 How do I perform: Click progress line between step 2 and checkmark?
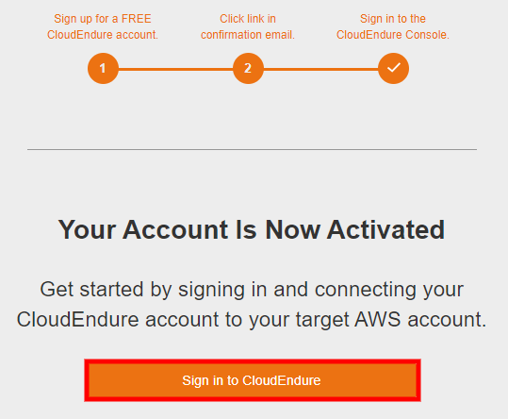coord(320,69)
